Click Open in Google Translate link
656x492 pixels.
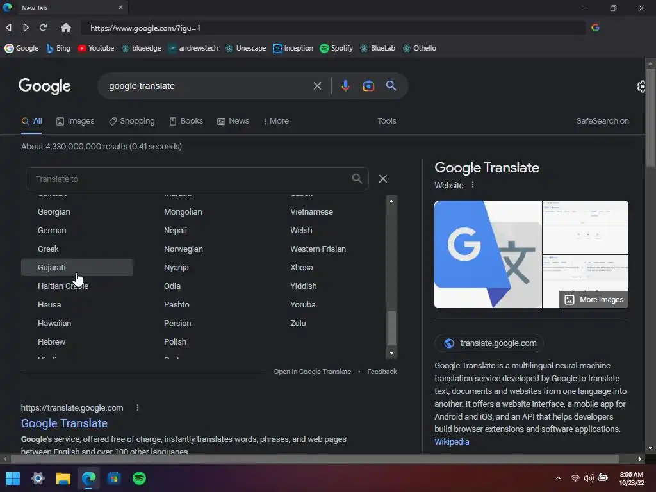(x=313, y=372)
